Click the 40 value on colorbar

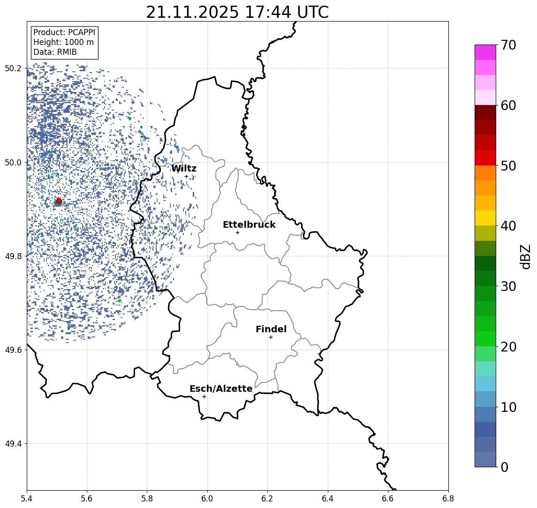coord(508,226)
